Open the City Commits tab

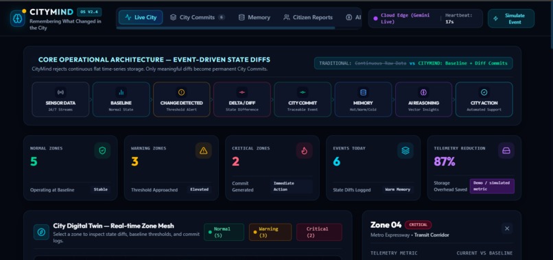(x=197, y=17)
